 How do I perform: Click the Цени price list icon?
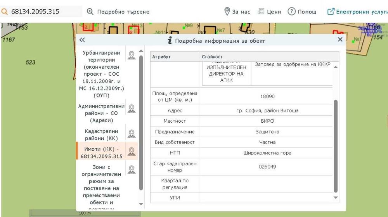click(261, 11)
